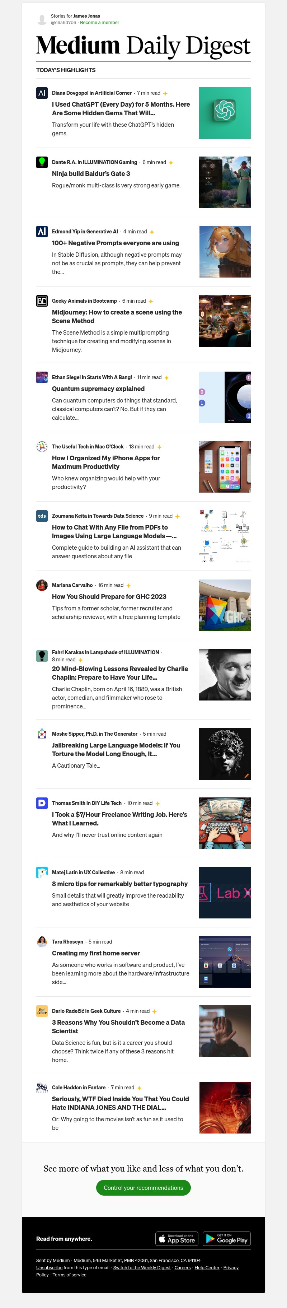Click the ChatGPT logo thumbnail
The width and height of the screenshot is (287, 1308).
(x=225, y=113)
